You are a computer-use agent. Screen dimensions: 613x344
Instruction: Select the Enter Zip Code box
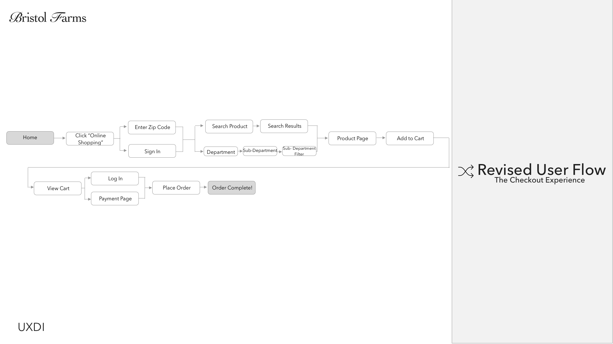[x=152, y=127]
